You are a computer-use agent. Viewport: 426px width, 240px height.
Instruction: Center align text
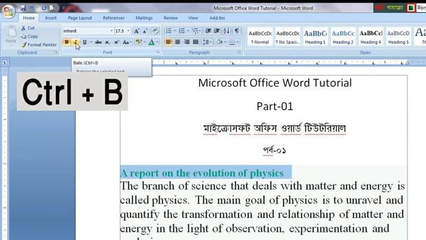pyautogui.click(x=178, y=42)
